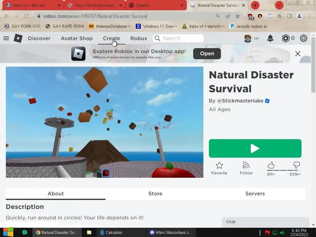
Task: Open the MalwareDatabase bookmark
Action: point(110,27)
